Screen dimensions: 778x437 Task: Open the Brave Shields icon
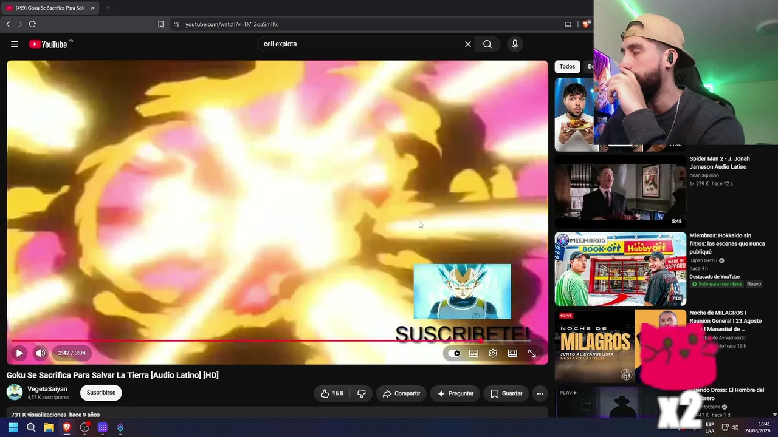click(586, 24)
